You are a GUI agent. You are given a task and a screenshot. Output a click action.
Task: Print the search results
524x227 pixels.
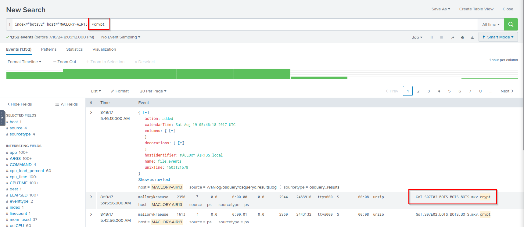pyautogui.click(x=462, y=37)
